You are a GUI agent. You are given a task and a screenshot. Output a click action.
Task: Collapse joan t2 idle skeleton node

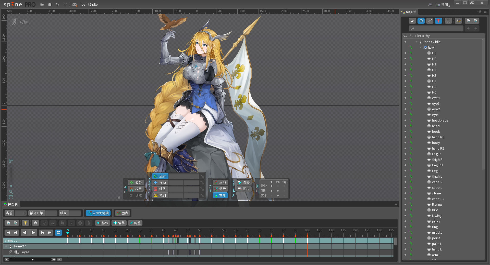[416, 42]
